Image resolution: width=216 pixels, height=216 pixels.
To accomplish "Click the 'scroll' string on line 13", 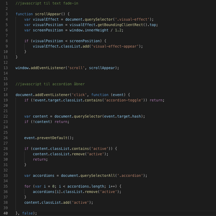I will (76, 68).
